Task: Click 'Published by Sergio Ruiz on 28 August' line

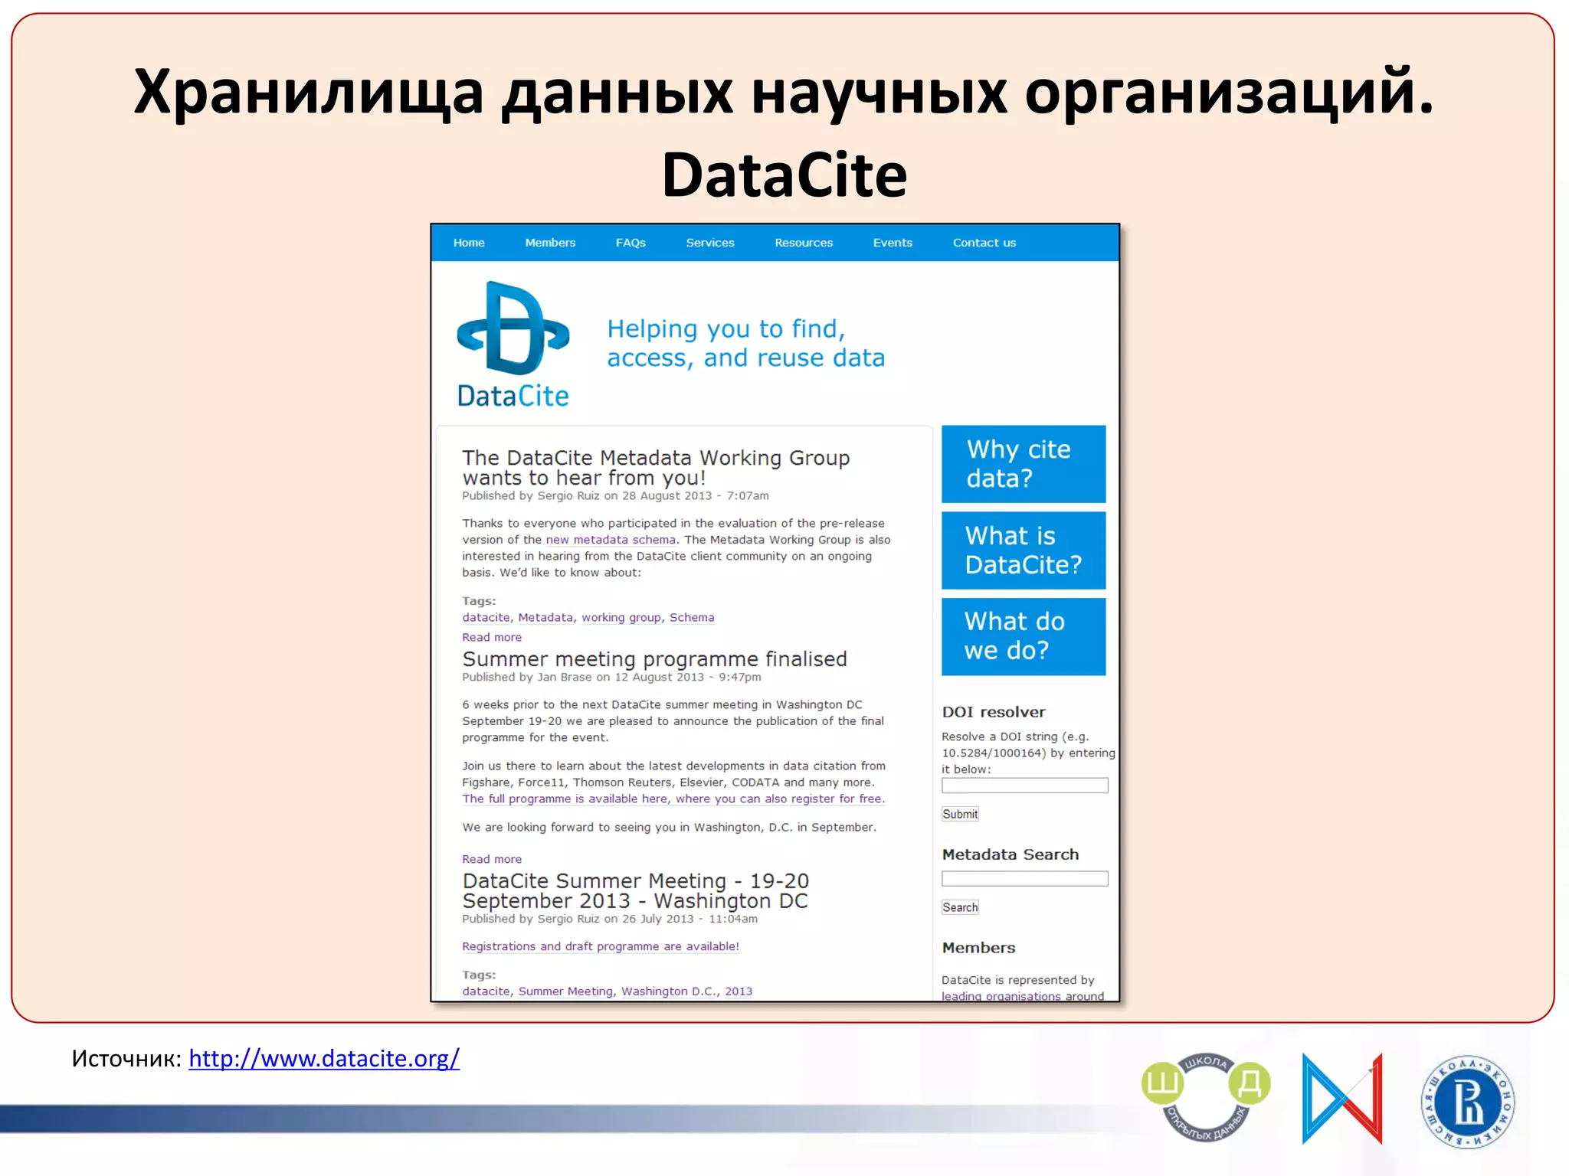Action: pyautogui.click(x=615, y=496)
